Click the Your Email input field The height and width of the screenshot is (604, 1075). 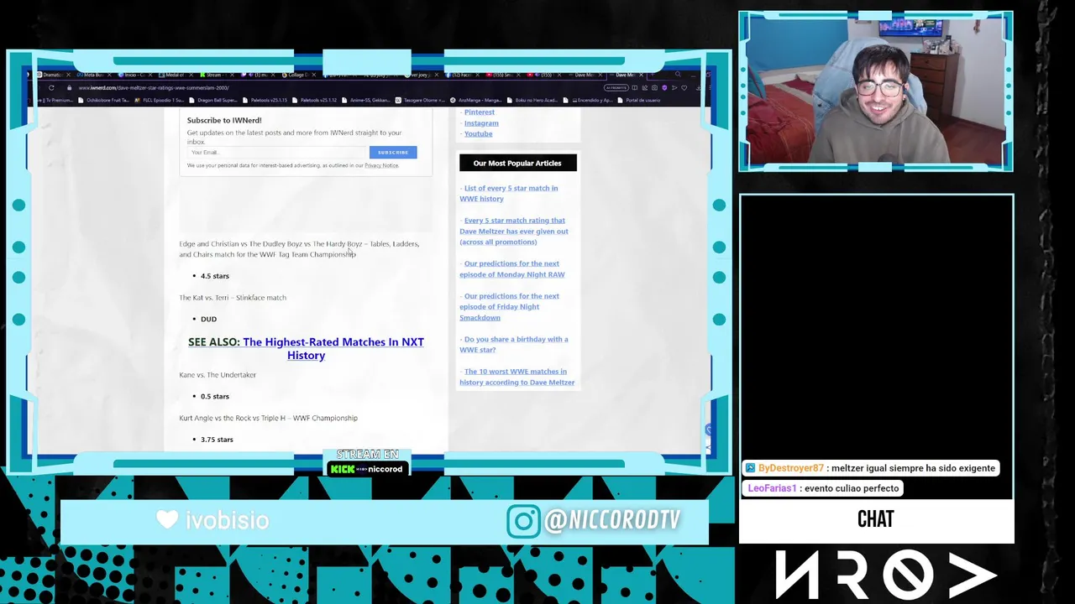[x=277, y=152]
